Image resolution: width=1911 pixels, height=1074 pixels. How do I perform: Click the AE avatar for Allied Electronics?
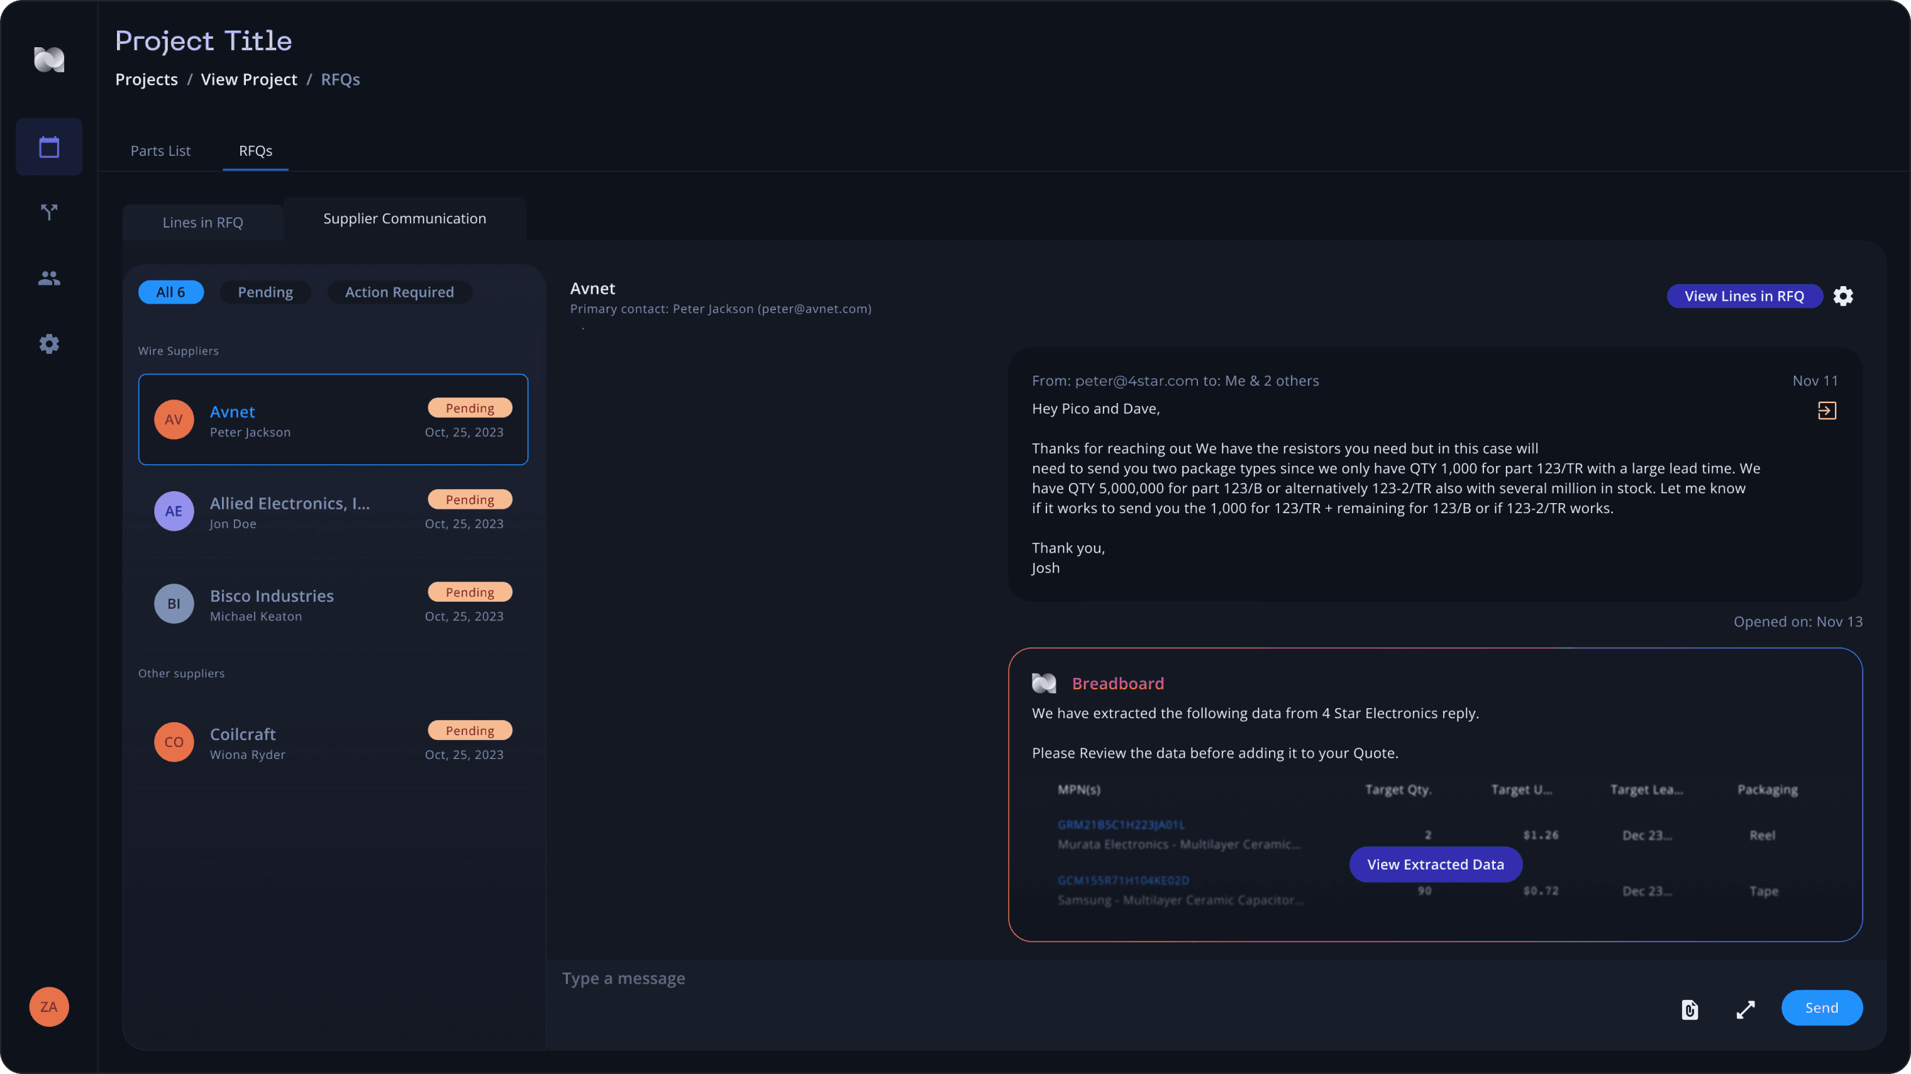173,511
